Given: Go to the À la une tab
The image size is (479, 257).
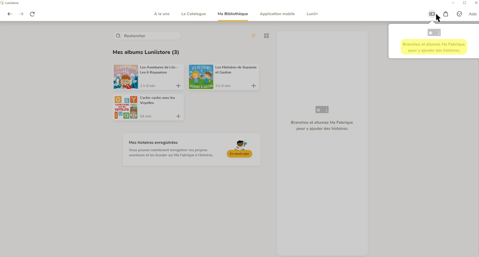Looking at the screenshot, I should [x=162, y=14].
